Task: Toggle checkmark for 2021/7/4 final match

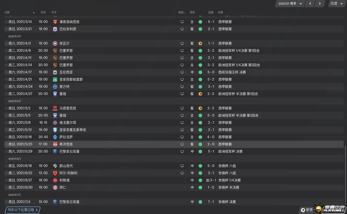Action: point(6,202)
